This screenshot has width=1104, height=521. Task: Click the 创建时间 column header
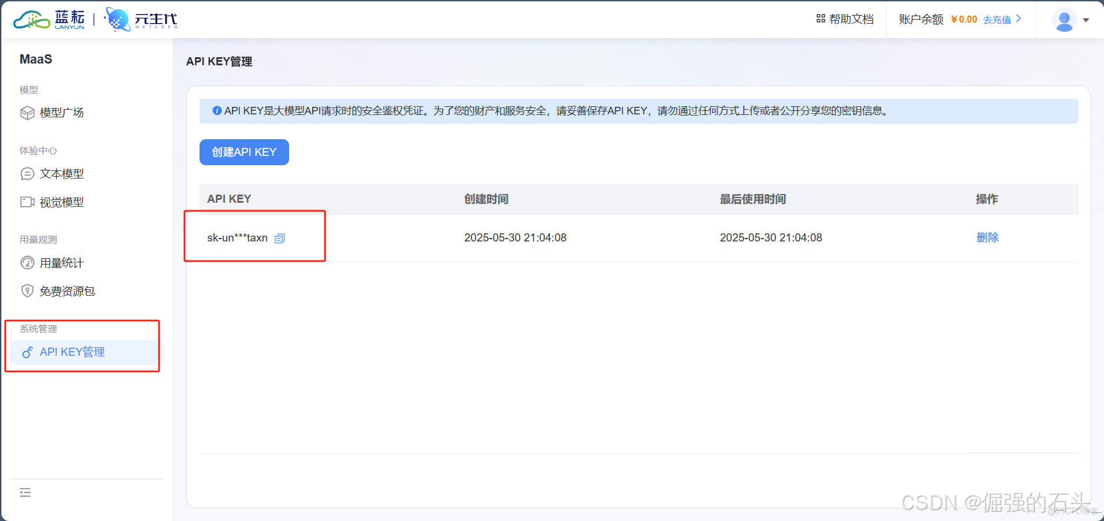486,199
